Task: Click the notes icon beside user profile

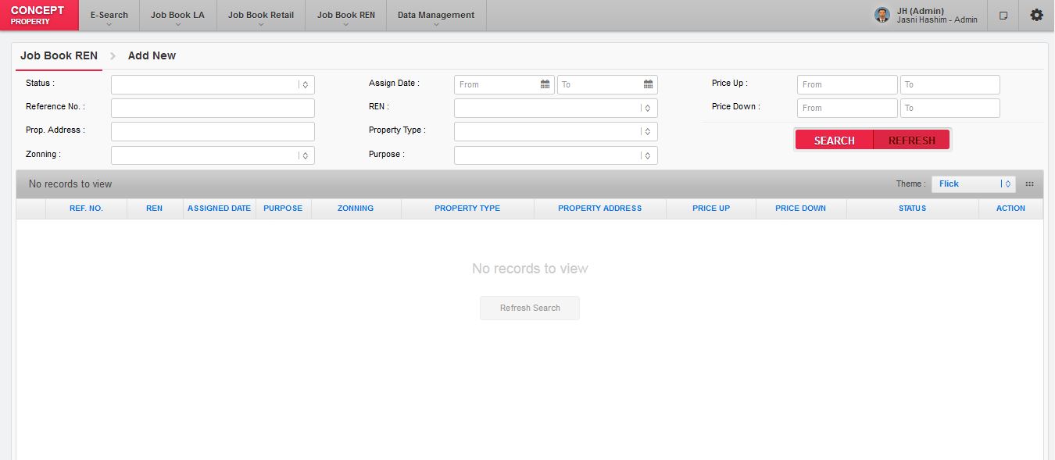Action: (x=1003, y=16)
